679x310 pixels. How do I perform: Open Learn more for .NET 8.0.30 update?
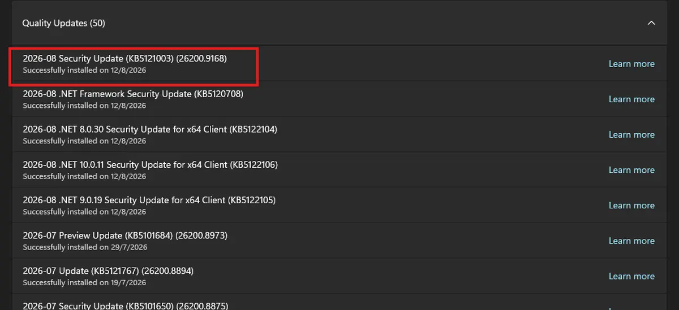(x=631, y=134)
